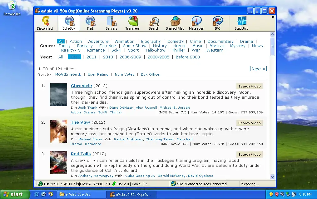This screenshot has height=199, width=317.
Task: Click the scrollbar up arrow
Action: tap(272, 35)
